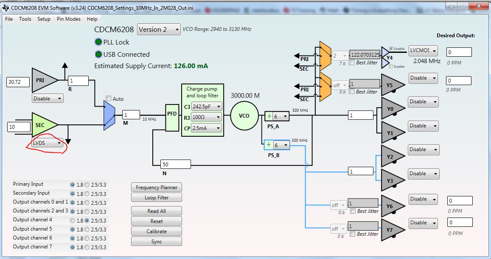Open the Y4 LVCMOS output type dropdown
The height and width of the screenshot is (259, 491).
pyautogui.click(x=423, y=51)
